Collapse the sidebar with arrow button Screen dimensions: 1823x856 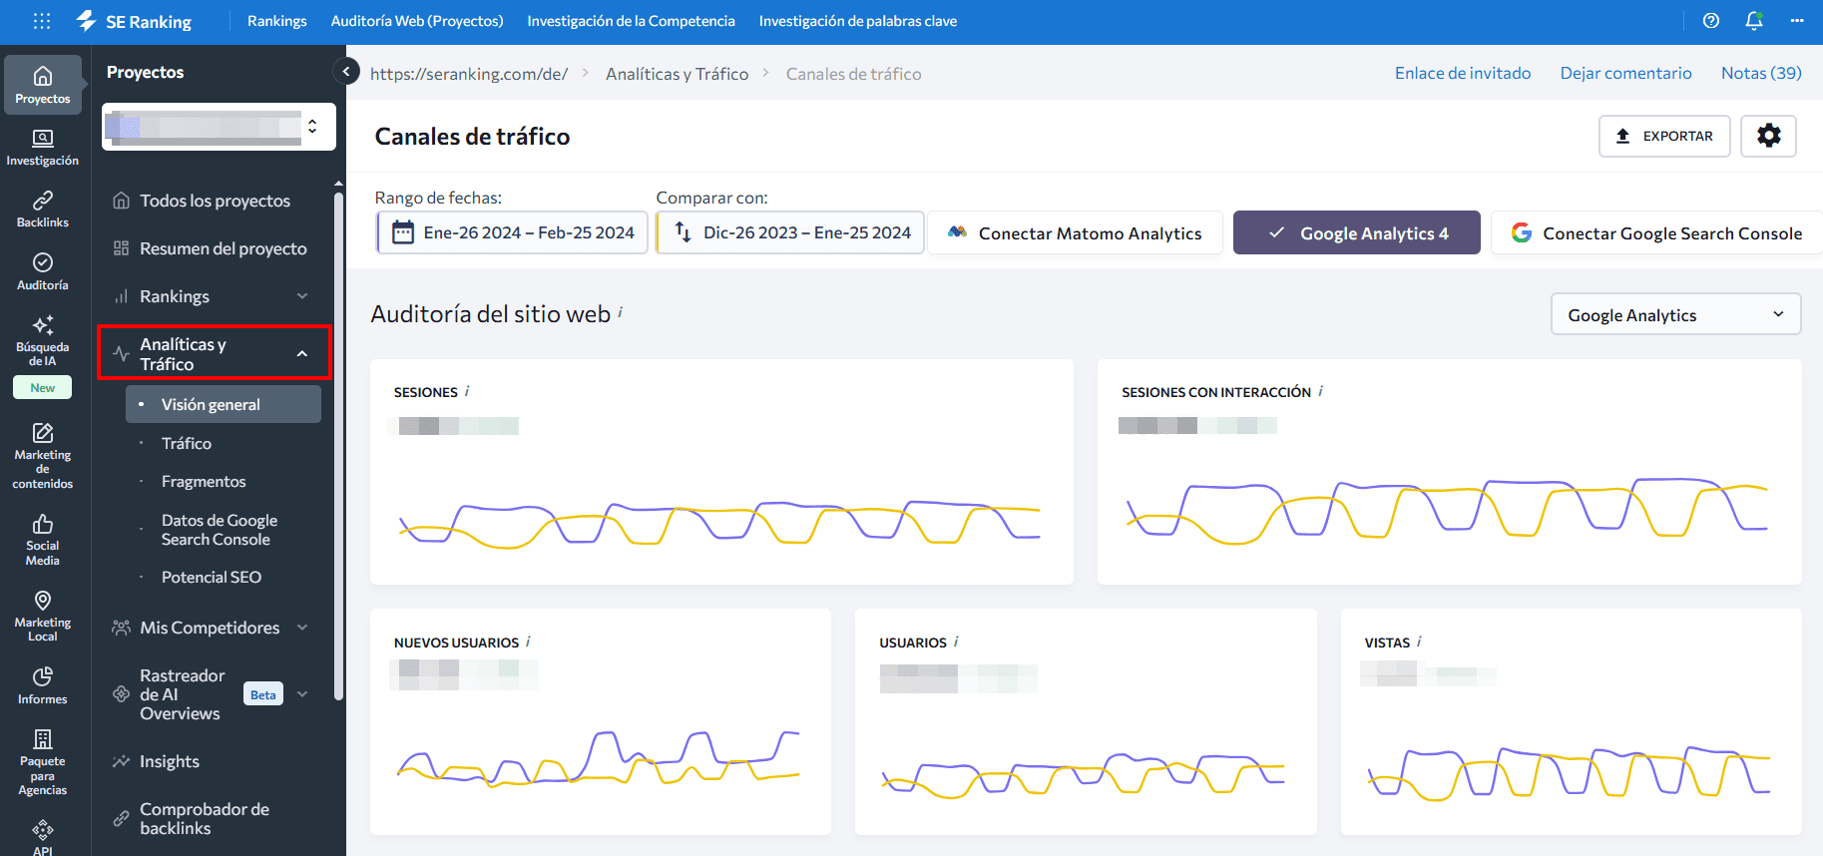point(346,72)
